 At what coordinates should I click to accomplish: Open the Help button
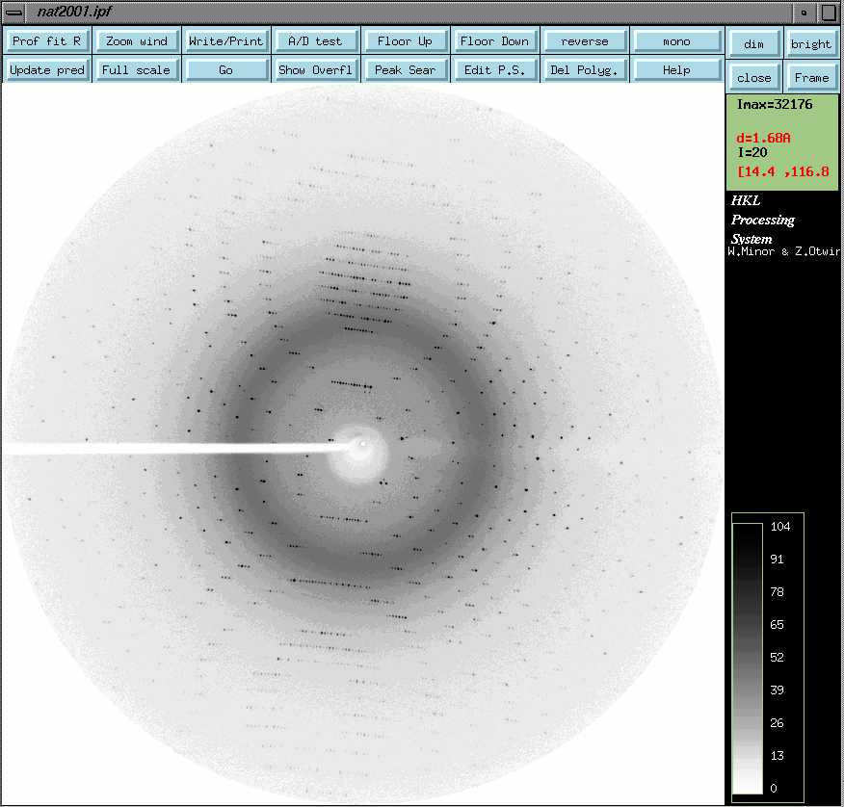676,70
